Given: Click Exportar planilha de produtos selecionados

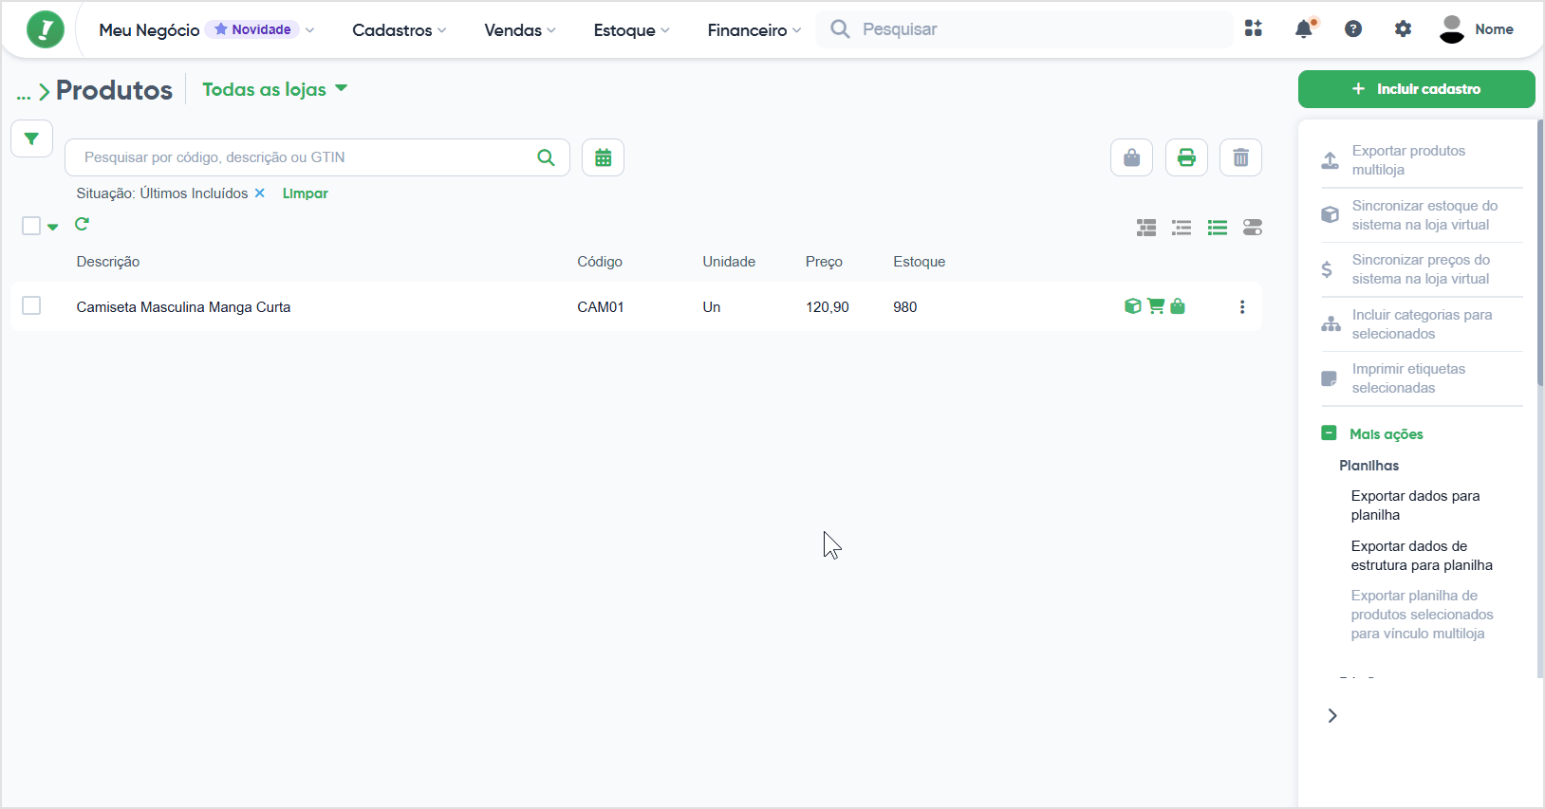Looking at the screenshot, I should pos(1422,615).
